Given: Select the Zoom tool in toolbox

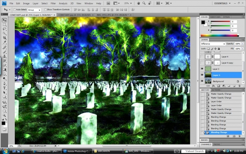Looking at the screenshot, I should [5, 115].
